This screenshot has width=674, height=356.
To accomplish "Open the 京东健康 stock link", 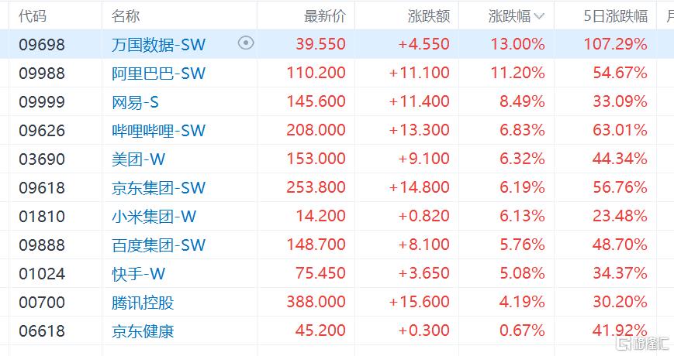I will pos(143,331).
